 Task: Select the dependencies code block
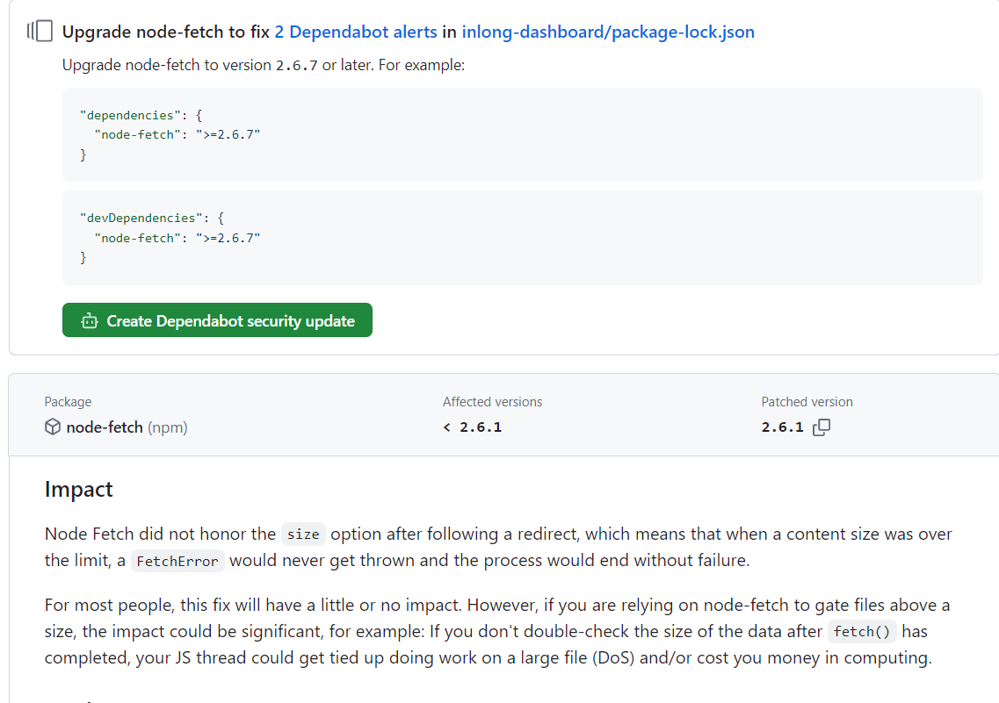(523, 133)
